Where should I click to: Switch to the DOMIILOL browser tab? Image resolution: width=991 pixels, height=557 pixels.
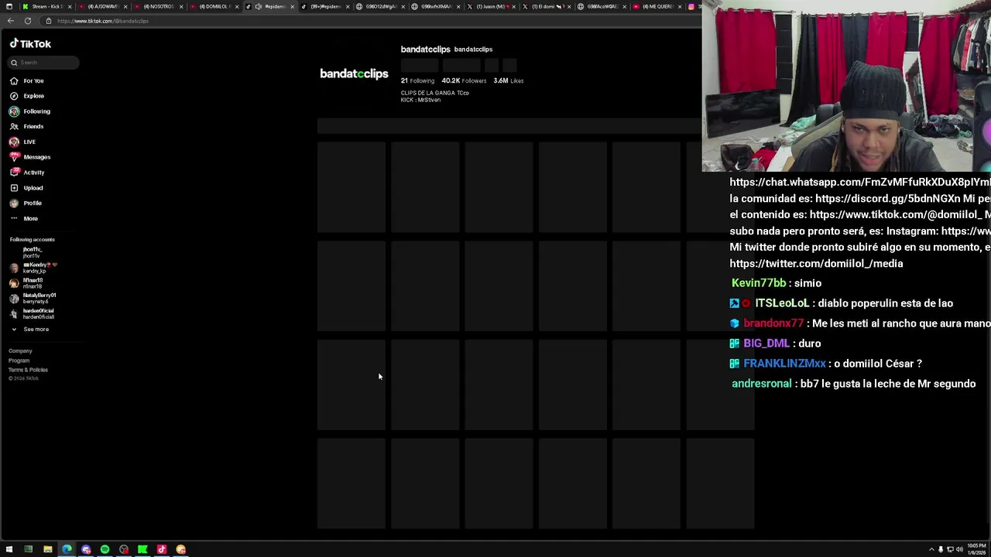(215, 6)
